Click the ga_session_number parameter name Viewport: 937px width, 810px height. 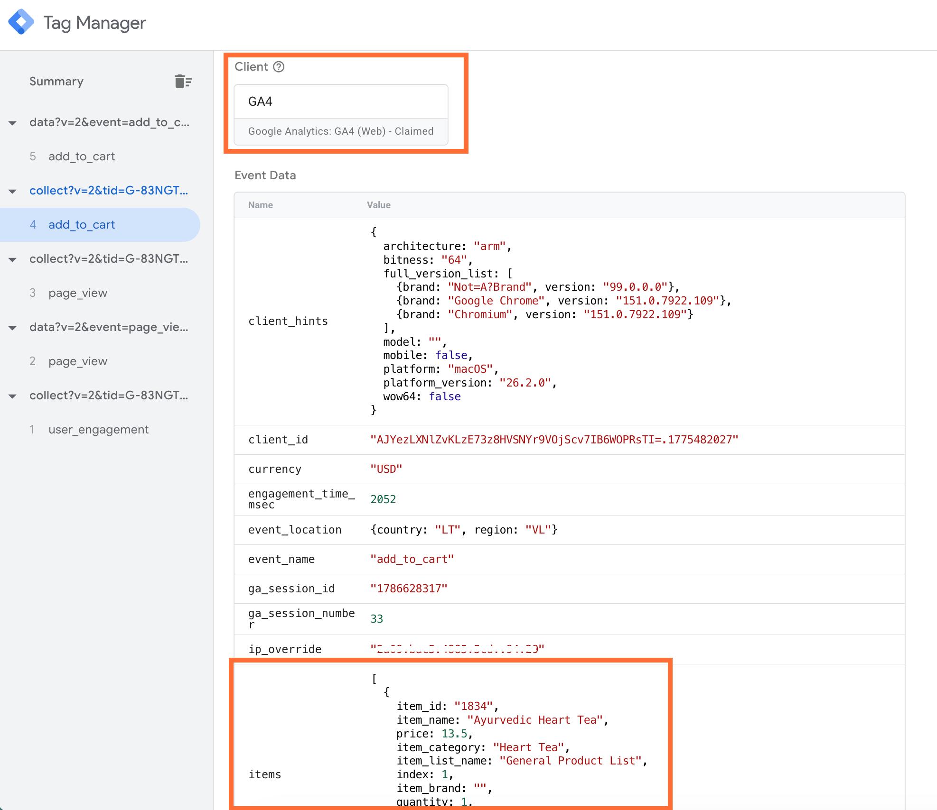[x=301, y=619]
